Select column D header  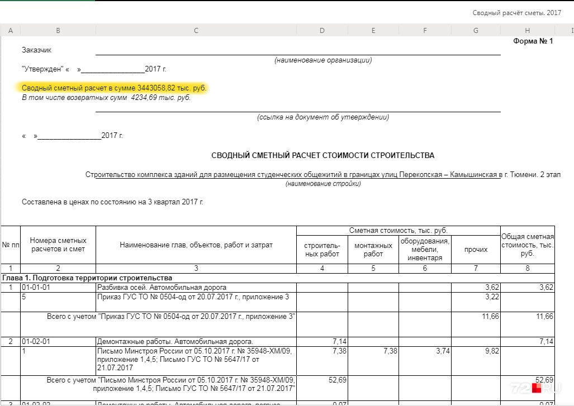tap(322, 30)
